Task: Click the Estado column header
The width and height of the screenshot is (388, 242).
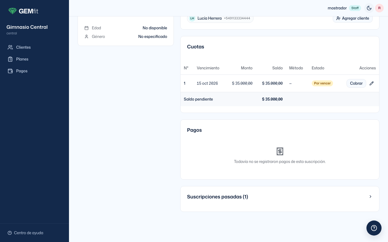Action: click(x=318, y=68)
